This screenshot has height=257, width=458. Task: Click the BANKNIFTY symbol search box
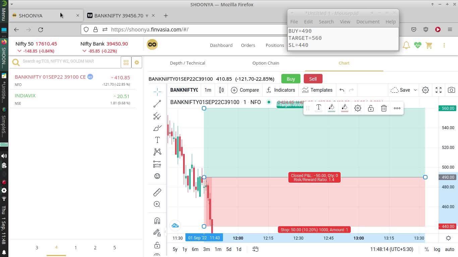[x=184, y=90]
